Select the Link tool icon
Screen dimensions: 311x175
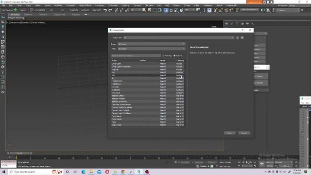117,10
